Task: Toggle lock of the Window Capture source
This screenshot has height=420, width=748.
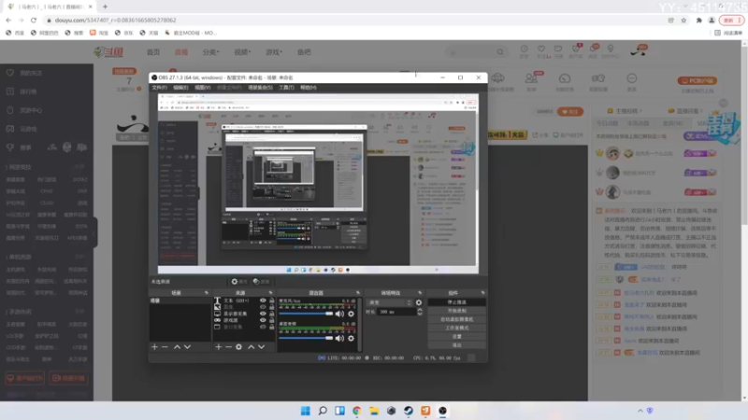Action: (x=271, y=328)
